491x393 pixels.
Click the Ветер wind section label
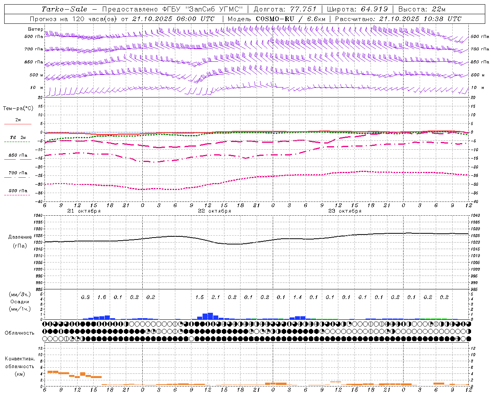[x=35, y=29]
